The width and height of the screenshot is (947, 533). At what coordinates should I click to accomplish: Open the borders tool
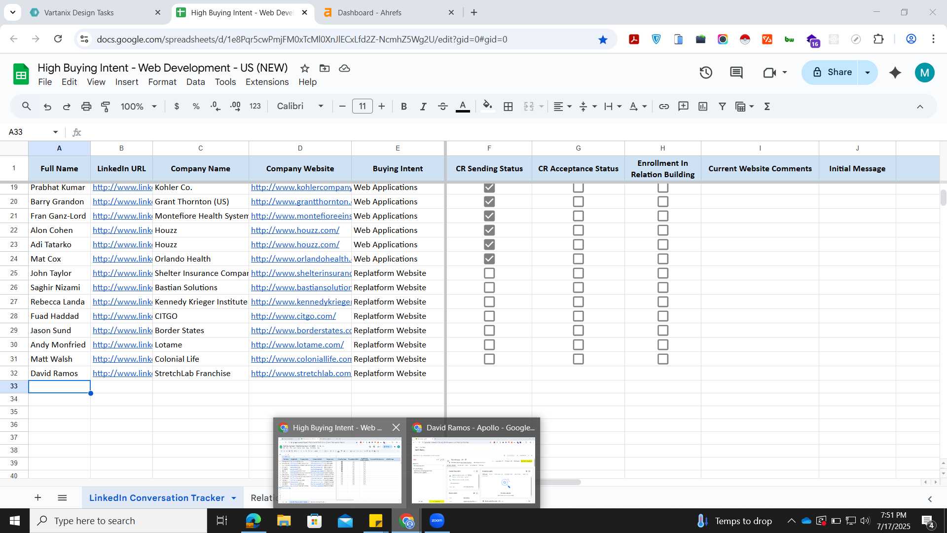[x=509, y=106]
